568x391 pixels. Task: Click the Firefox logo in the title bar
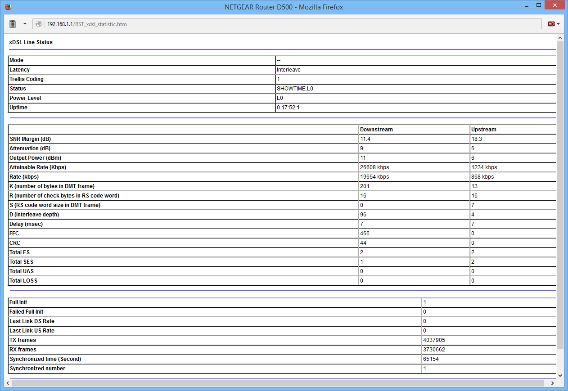coord(8,7)
